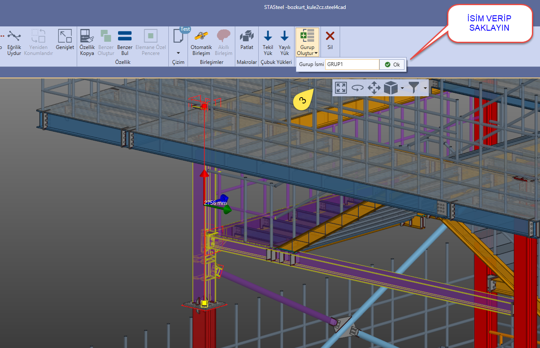This screenshot has height=348, width=540.
Task: Click the Patlat macro icon
Action: pyautogui.click(x=247, y=40)
